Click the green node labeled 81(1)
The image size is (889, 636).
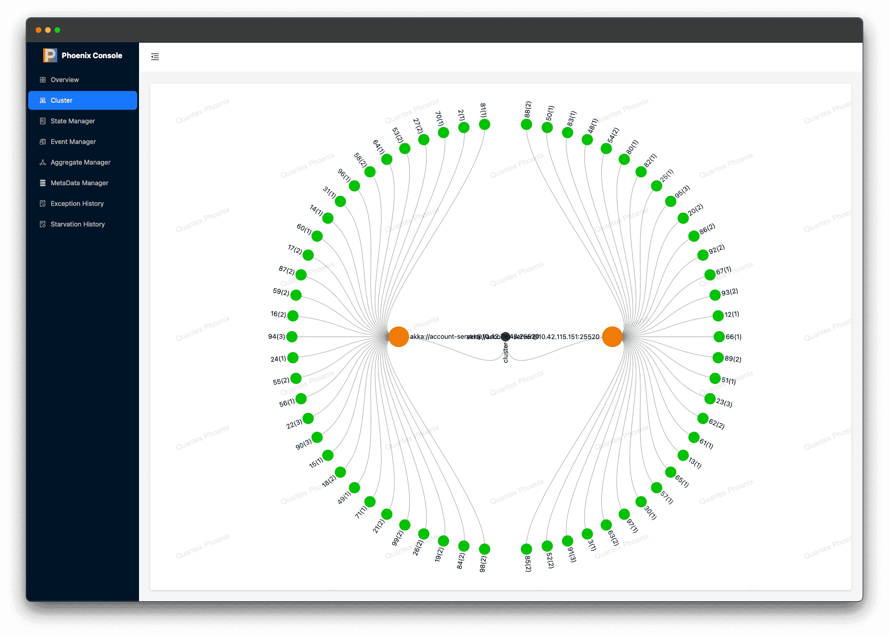(x=485, y=124)
